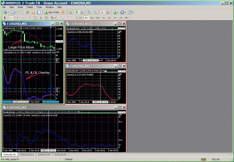Image resolution: width=234 pixels, height=162 pixels.
Task: Open the Terminal panel icon
Action: coord(39,12)
